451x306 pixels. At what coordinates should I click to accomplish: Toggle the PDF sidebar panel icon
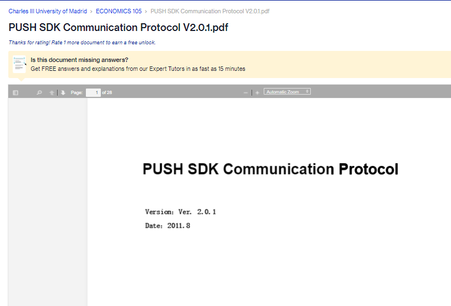pyautogui.click(x=16, y=92)
